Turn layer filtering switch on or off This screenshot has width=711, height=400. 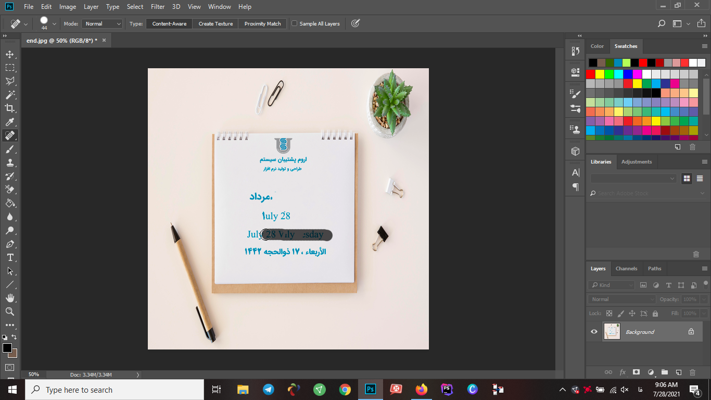706,284
